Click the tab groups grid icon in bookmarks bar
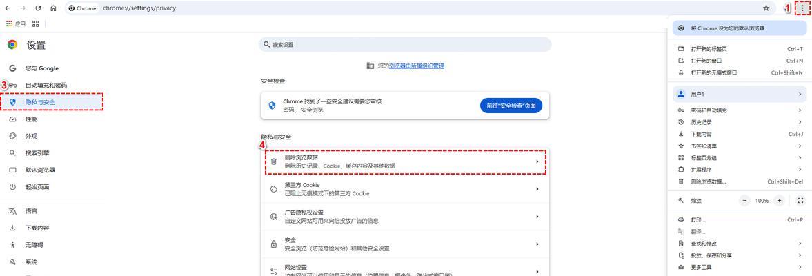The height and width of the screenshot is (276, 812). coord(36,24)
